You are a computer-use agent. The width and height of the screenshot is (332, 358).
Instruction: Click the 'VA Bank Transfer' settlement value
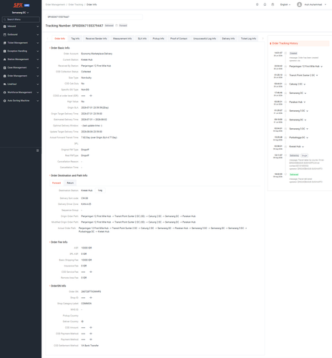point(90,346)
